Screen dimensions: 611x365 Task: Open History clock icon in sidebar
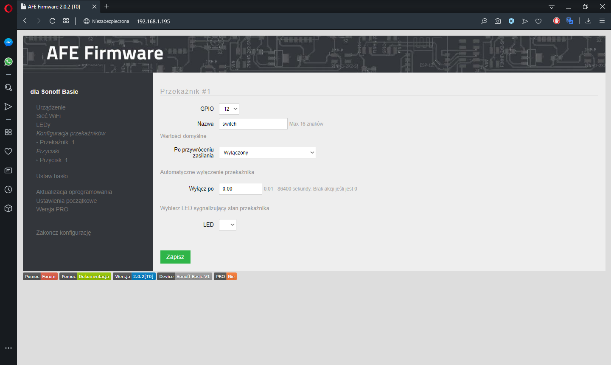click(x=8, y=189)
